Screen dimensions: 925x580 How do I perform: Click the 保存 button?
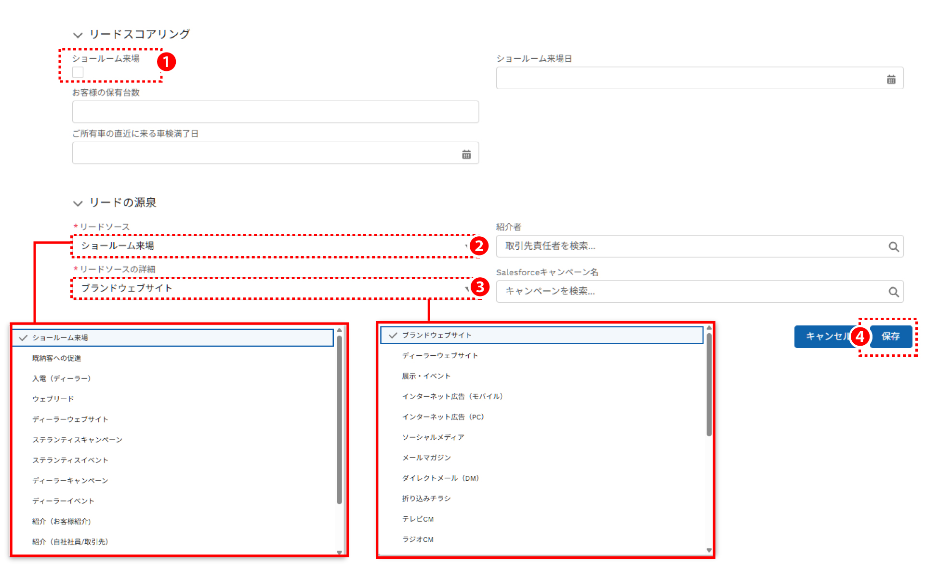(891, 337)
